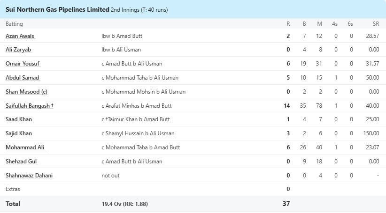Click Azan Awais dismissal text lbw b Amad Butt
The width and height of the screenshot is (386, 213).
coord(122,36)
